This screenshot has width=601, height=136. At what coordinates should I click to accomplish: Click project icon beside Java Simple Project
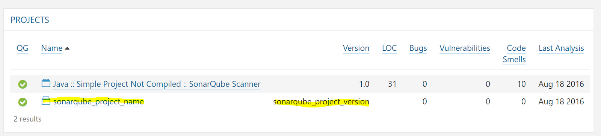(x=46, y=83)
